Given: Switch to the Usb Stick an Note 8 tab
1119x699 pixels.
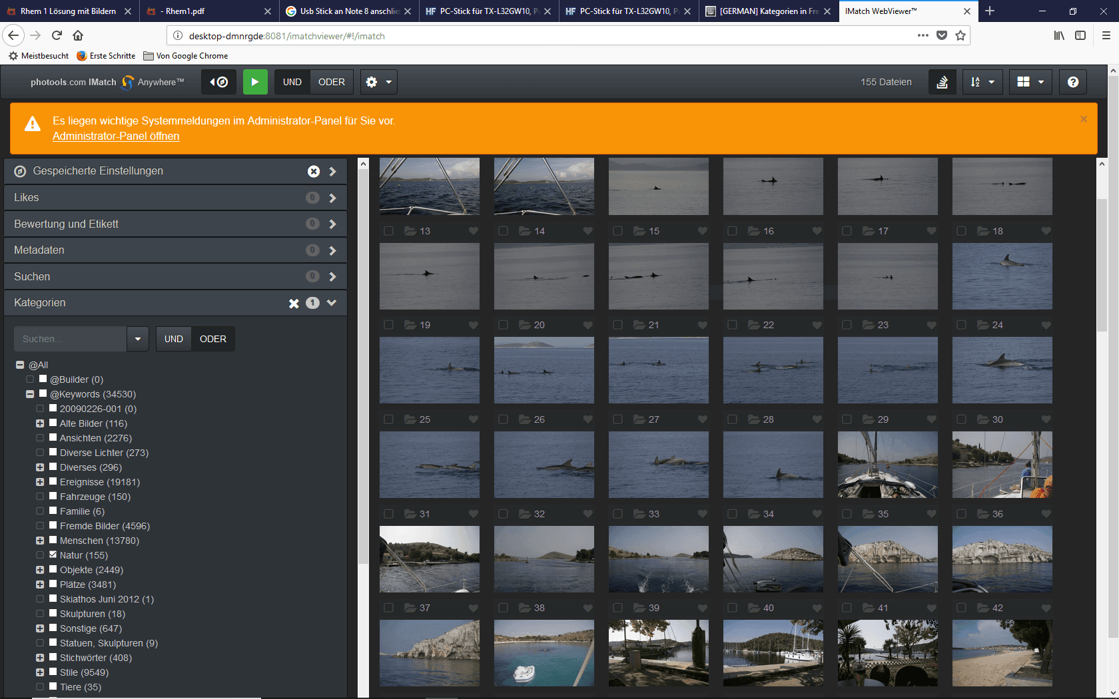Looking at the screenshot, I should point(348,11).
